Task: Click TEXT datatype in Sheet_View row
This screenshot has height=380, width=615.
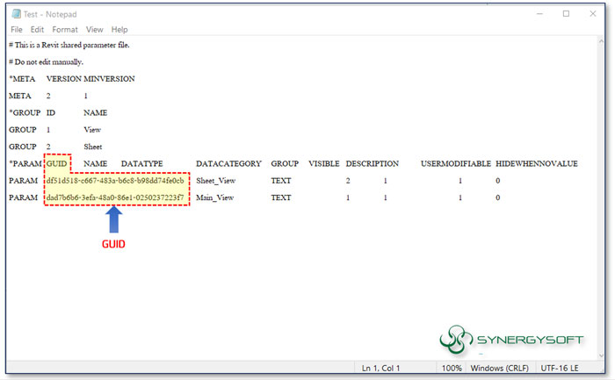Action: (x=281, y=181)
